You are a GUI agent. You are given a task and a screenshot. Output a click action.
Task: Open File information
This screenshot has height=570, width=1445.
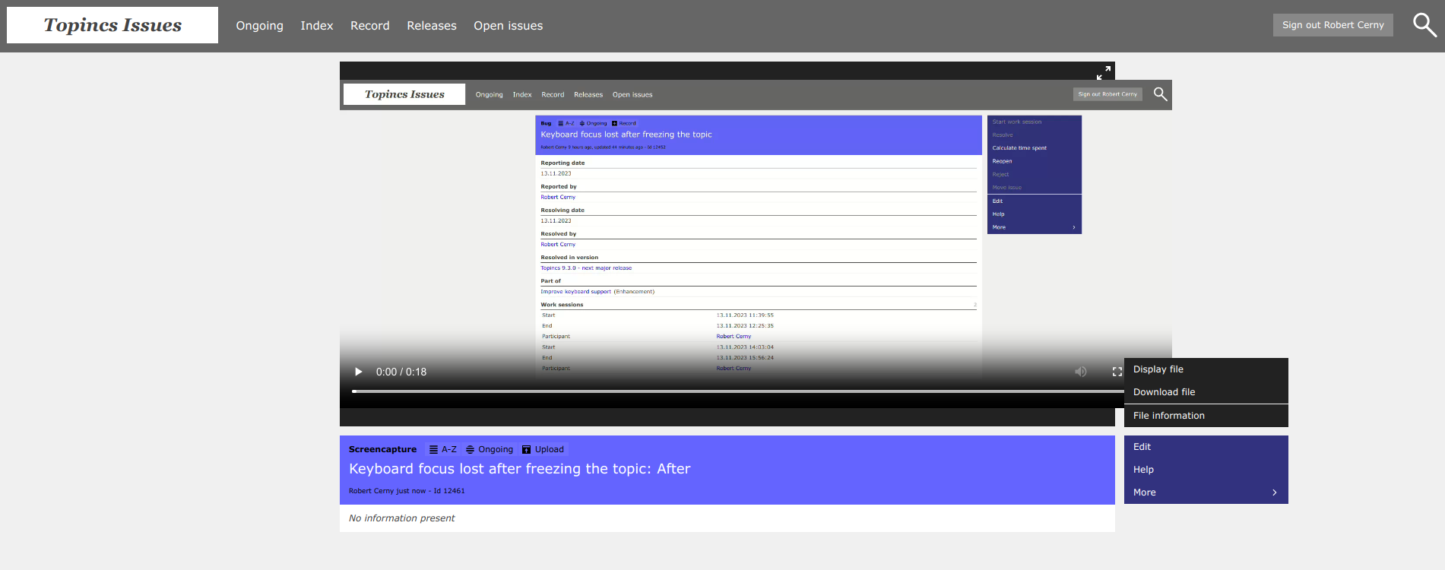[1168, 416]
